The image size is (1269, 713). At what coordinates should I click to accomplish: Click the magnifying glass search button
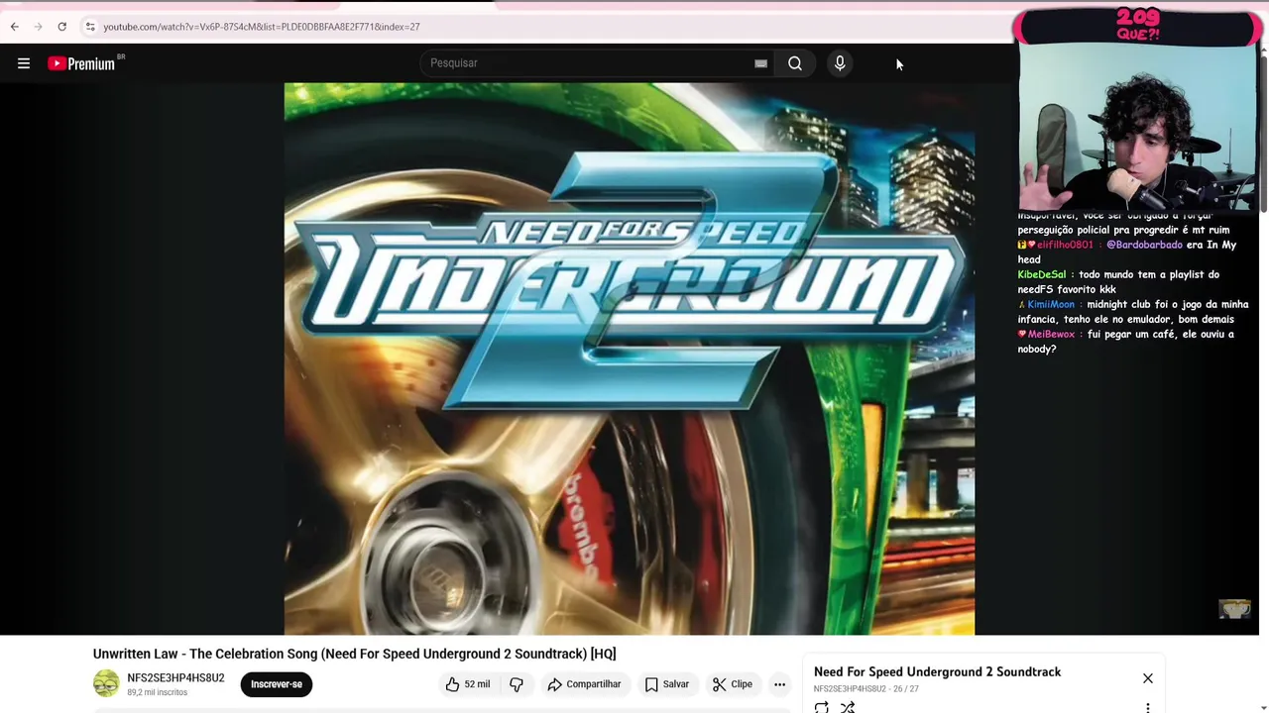[795, 63]
